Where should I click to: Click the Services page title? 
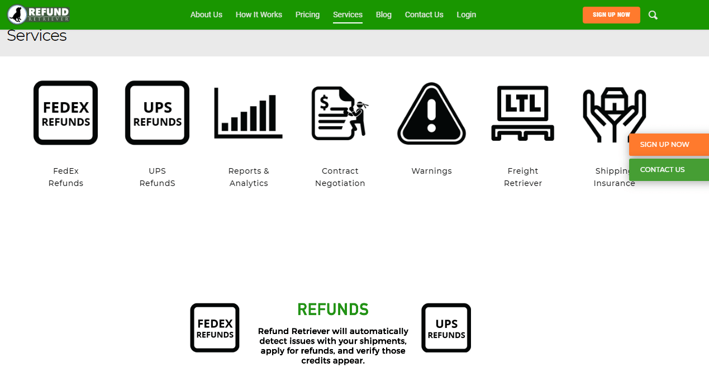coord(37,36)
